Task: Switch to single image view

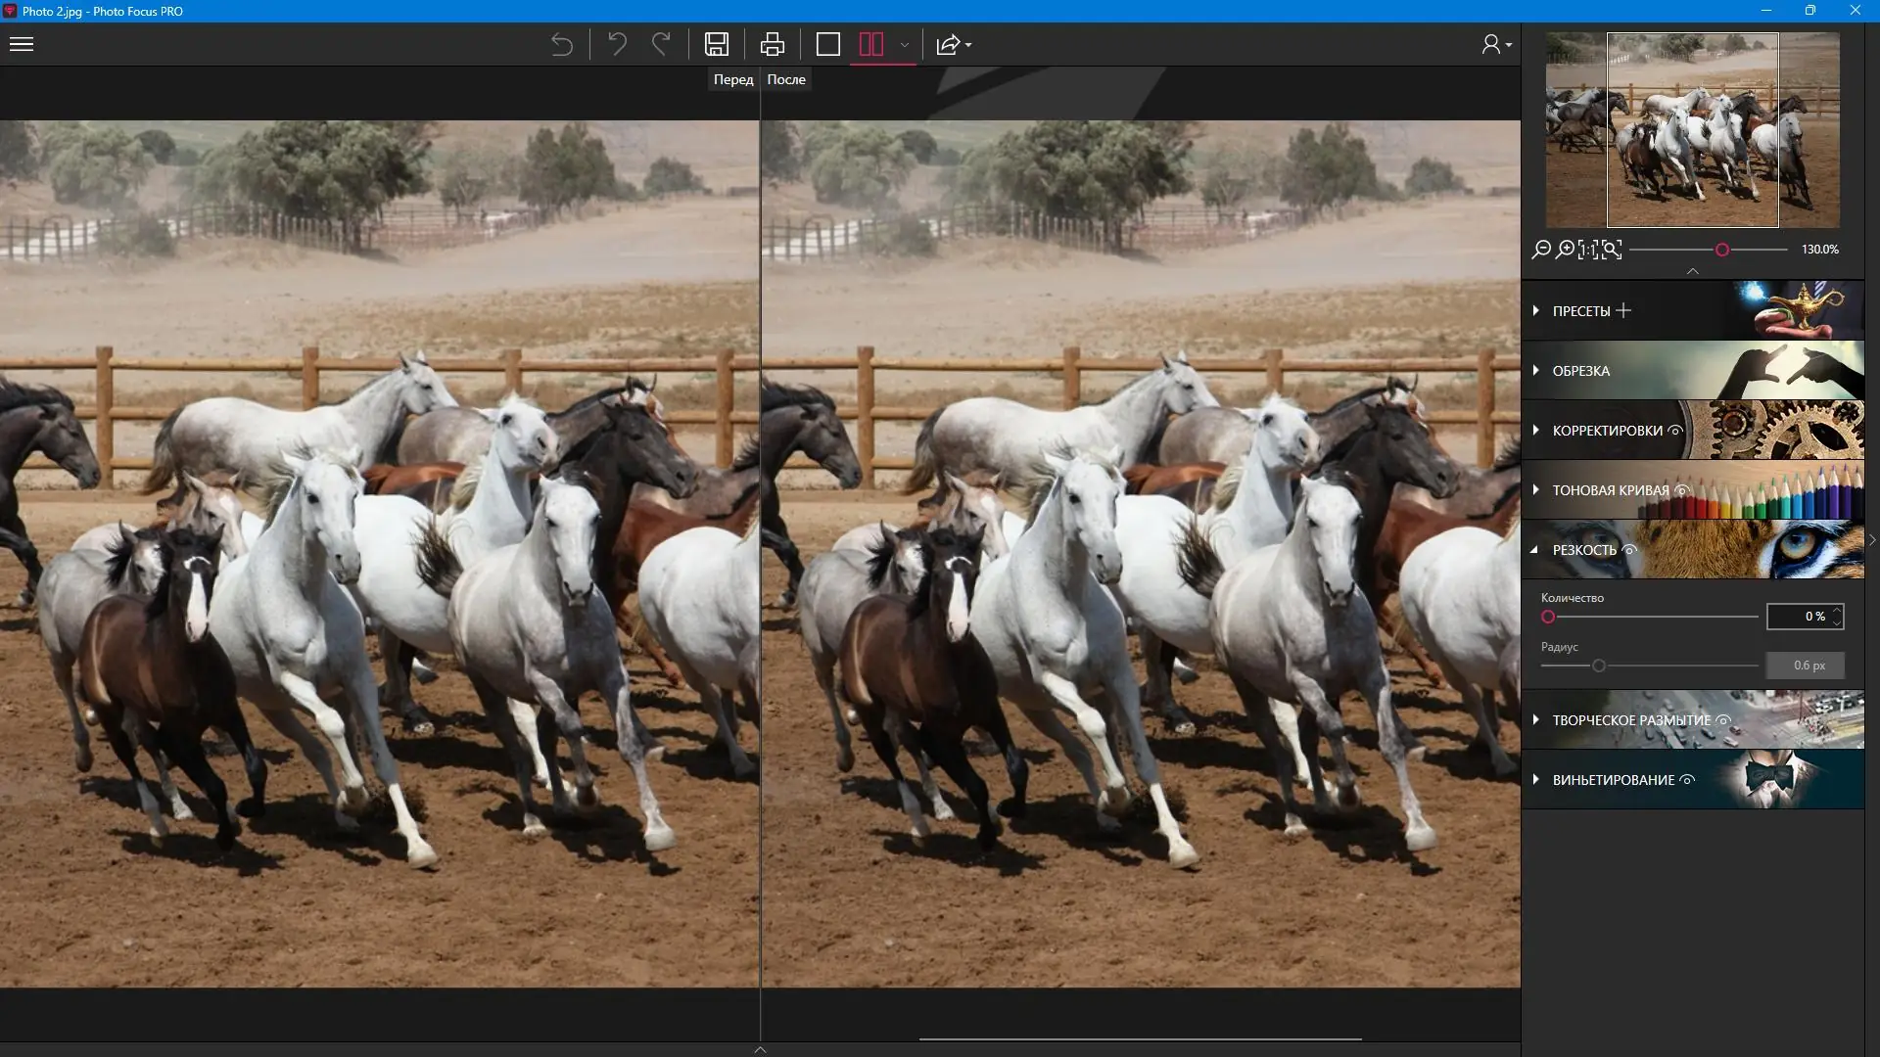Action: 827,44
